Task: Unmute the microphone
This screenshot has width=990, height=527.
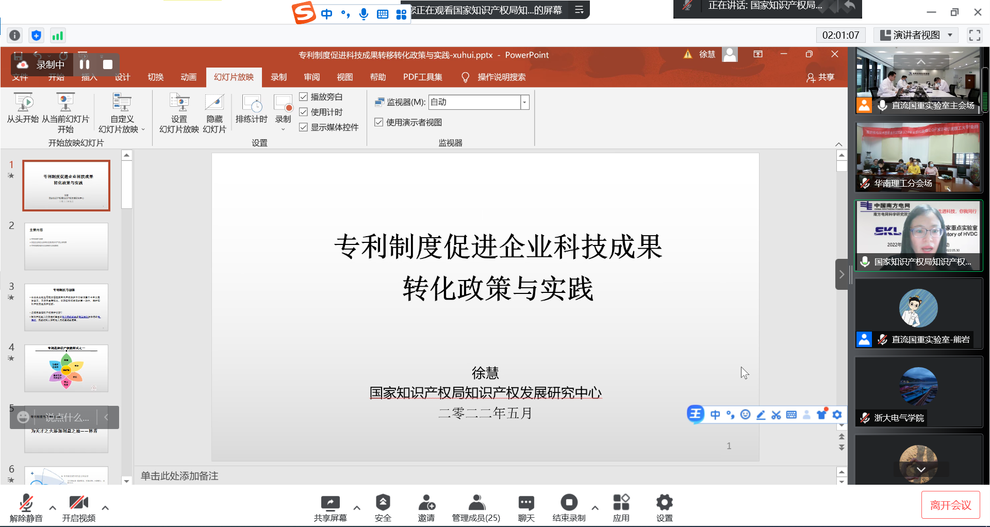Action: (26, 504)
